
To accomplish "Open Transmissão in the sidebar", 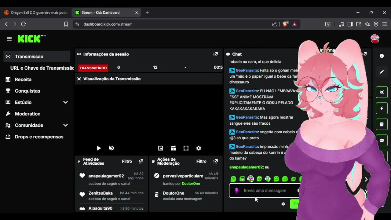I will click(x=37, y=57).
